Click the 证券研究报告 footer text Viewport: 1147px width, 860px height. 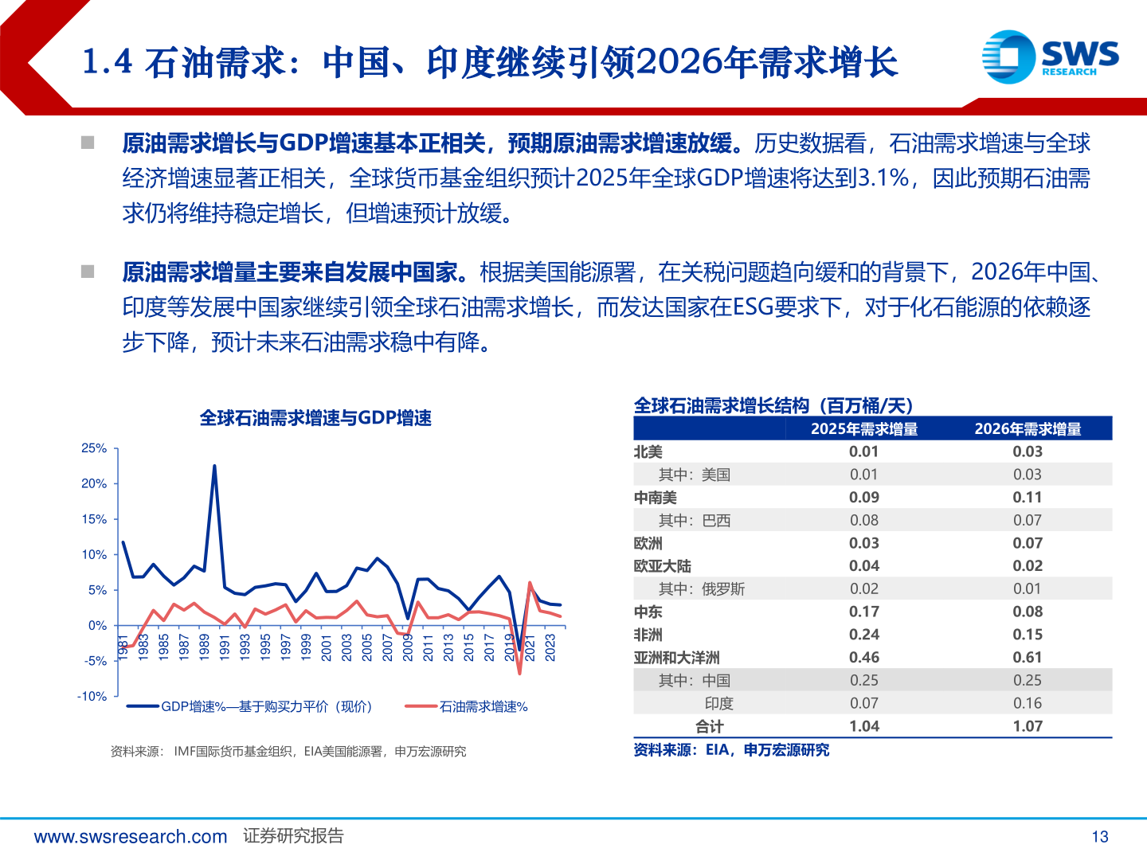click(x=293, y=836)
